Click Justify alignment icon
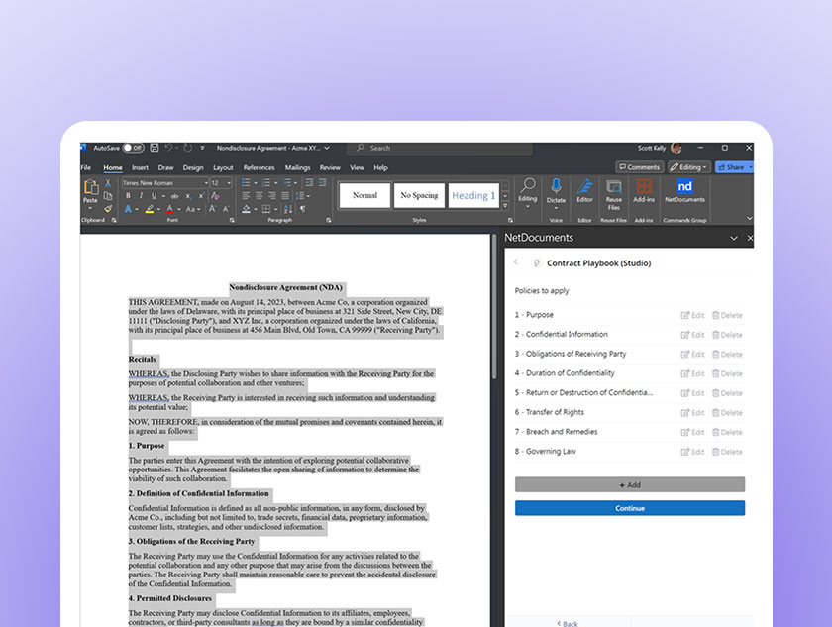The width and height of the screenshot is (832, 627). coord(285,196)
